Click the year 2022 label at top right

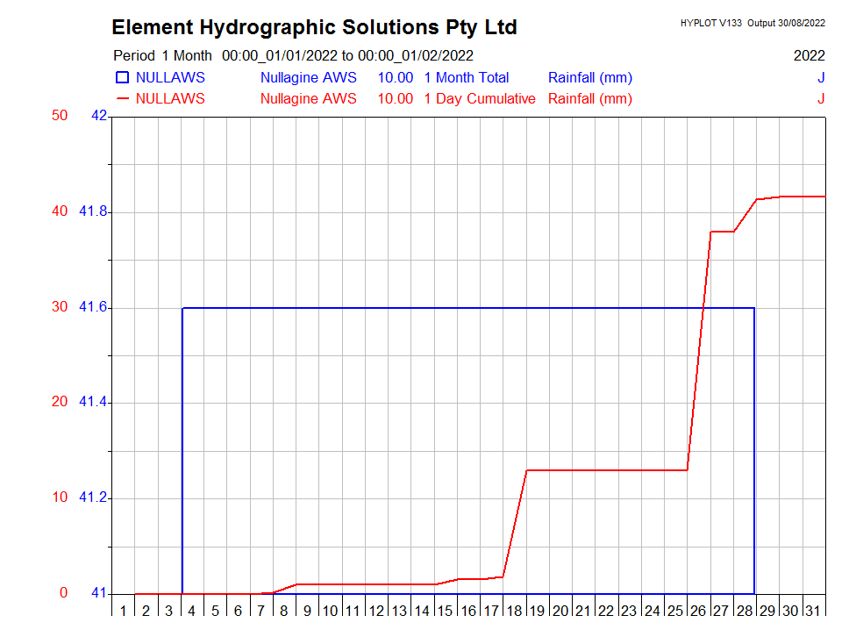click(809, 55)
